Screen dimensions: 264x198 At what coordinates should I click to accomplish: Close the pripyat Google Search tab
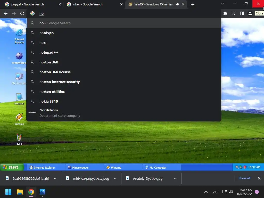(x=60, y=4)
